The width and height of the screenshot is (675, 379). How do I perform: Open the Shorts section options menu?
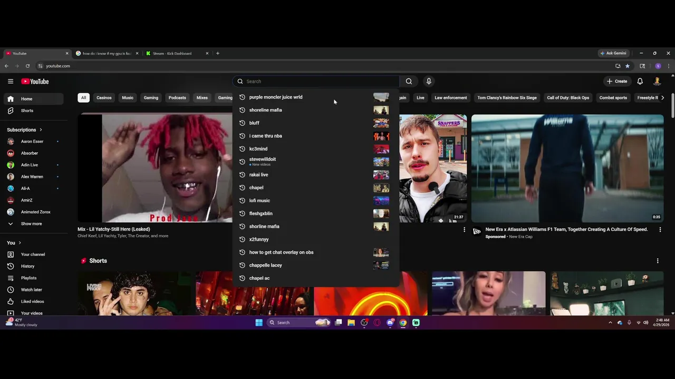pos(658,261)
